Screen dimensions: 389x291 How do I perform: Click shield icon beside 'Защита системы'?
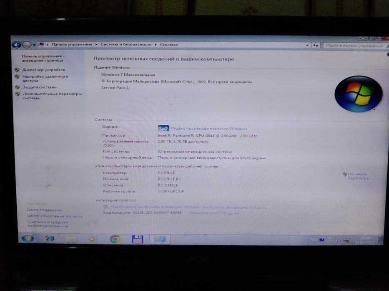pos(18,87)
